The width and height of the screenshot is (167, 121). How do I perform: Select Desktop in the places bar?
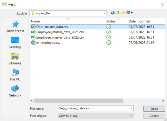(x=15, y=43)
